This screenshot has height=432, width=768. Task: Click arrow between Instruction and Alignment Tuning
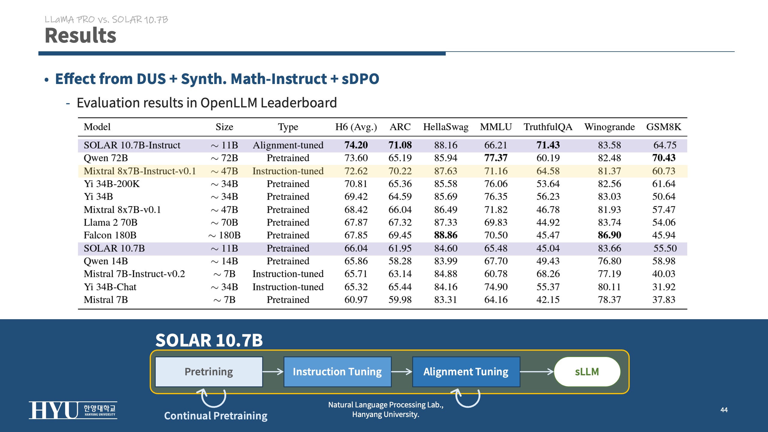tap(402, 372)
